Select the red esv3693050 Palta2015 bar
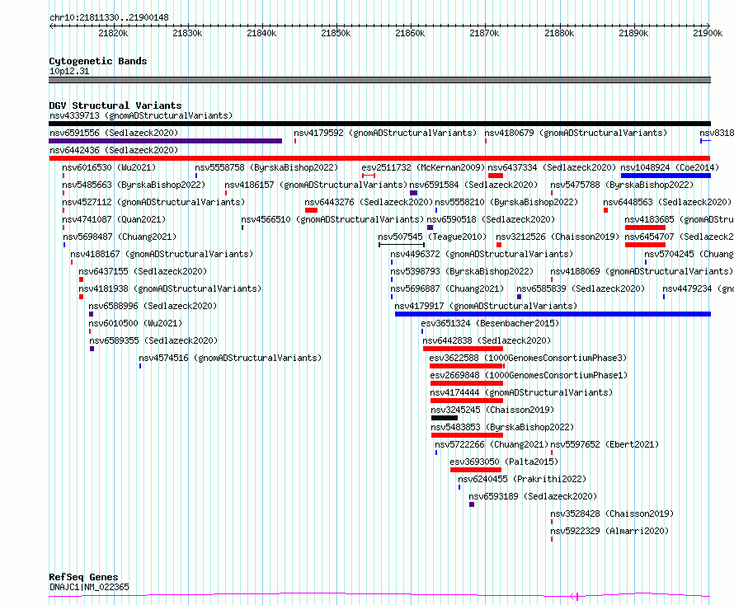Screen dimensions: 734x605 (x=476, y=470)
